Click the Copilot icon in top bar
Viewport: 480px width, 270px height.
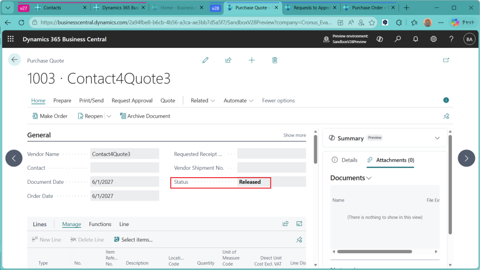[x=380, y=39]
